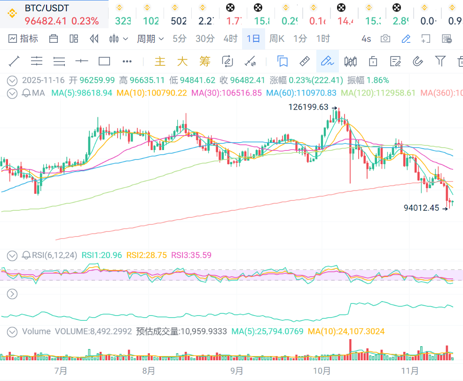Click the ruler measurement tool

coord(305,61)
